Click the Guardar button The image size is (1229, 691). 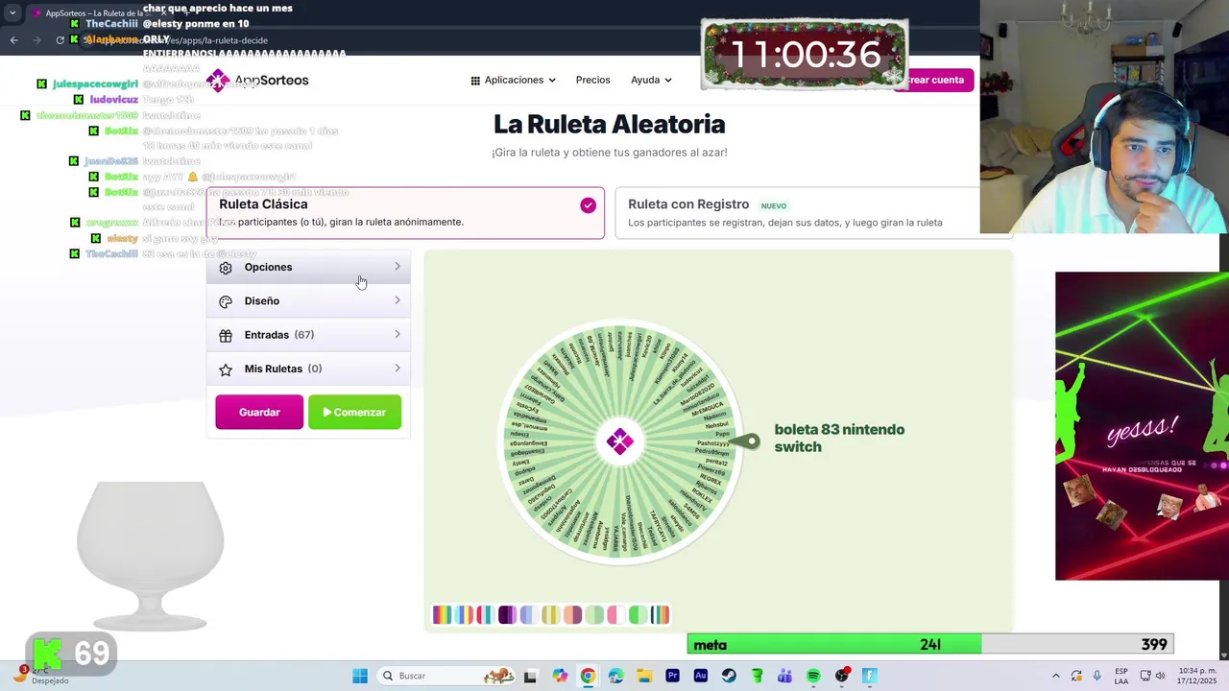[x=259, y=412]
